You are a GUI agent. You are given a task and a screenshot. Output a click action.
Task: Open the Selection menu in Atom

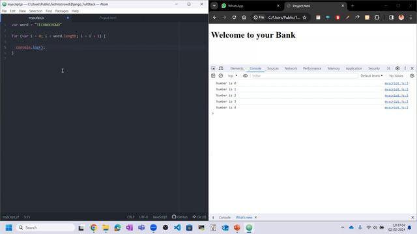[36, 11]
